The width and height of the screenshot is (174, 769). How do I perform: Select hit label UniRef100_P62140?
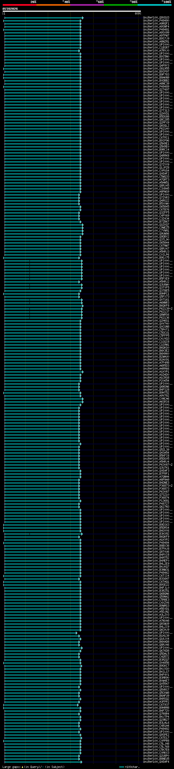156,129
